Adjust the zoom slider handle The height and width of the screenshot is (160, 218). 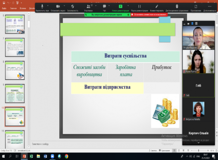tap(199, 150)
